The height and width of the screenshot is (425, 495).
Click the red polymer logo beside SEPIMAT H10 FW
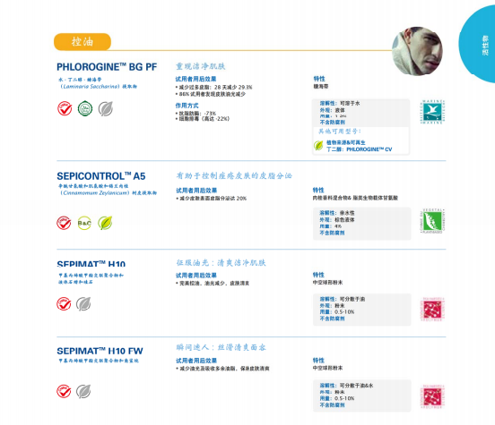(x=432, y=396)
